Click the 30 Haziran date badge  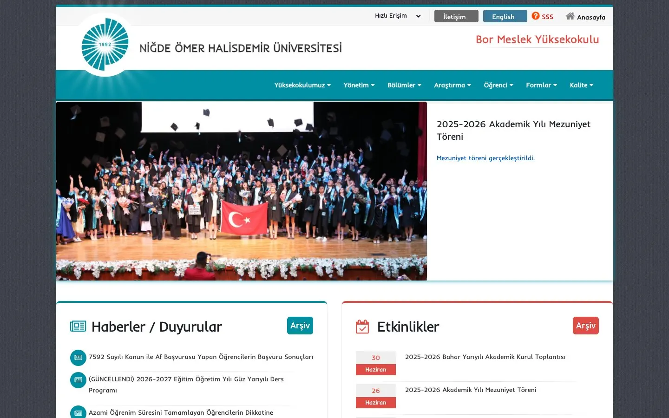[x=376, y=363]
